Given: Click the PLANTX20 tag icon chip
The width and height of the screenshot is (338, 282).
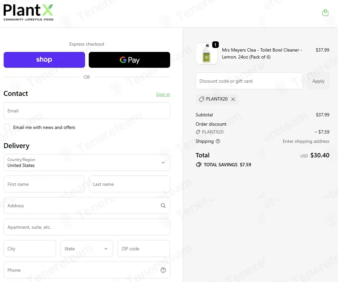Looking at the screenshot, I should tap(217, 99).
